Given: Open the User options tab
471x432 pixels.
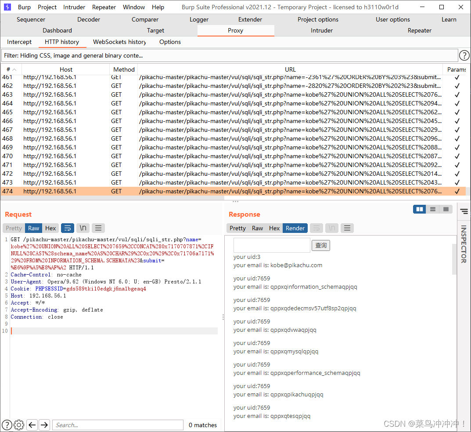Looking at the screenshot, I should click(392, 19).
